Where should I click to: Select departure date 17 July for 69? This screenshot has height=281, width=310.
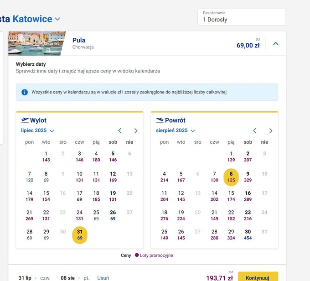click(79, 196)
